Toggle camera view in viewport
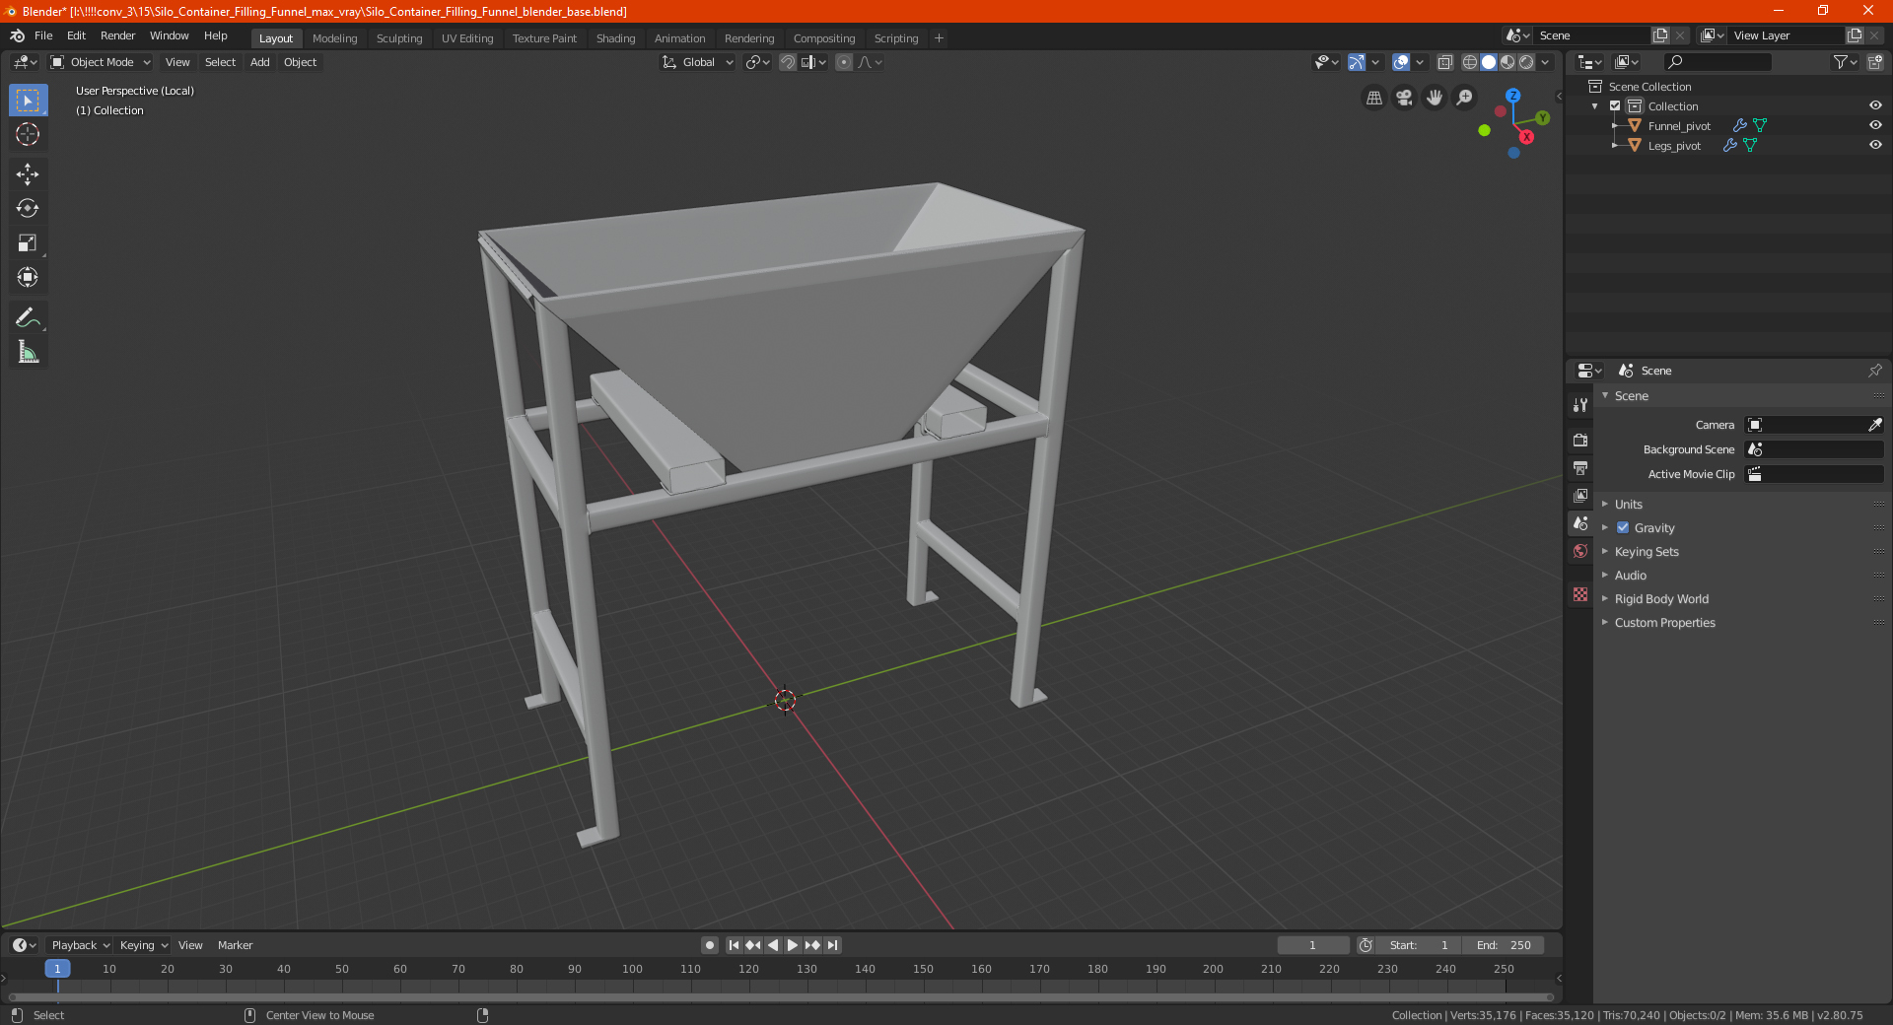The height and width of the screenshot is (1025, 1893). 1404,98
